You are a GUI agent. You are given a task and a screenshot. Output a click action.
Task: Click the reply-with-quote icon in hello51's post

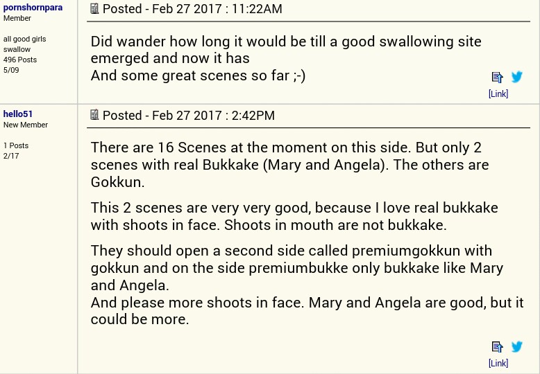tap(497, 347)
